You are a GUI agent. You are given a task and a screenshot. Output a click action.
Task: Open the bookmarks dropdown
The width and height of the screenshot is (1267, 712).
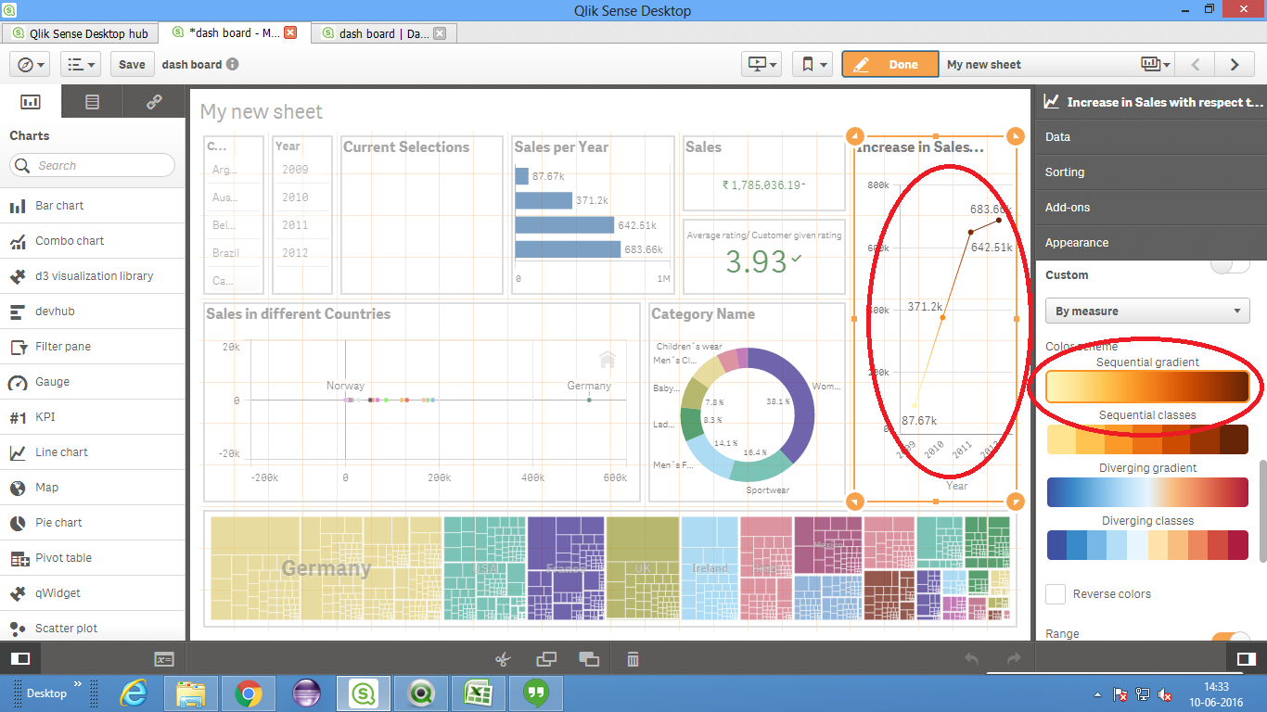[813, 64]
